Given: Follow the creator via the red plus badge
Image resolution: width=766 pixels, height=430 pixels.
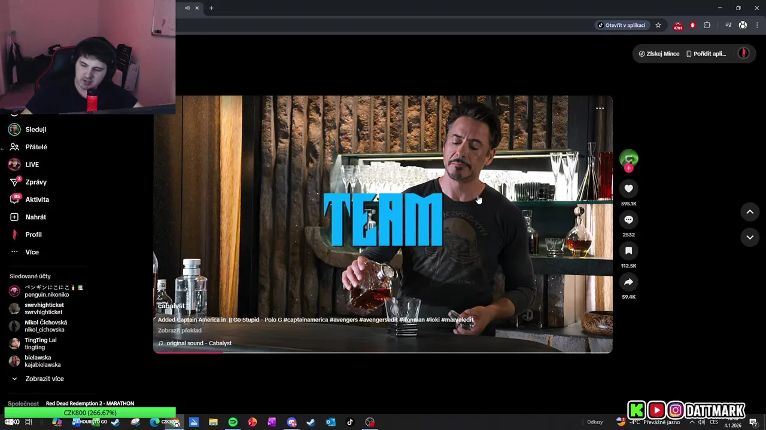Looking at the screenshot, I should (x=628, y=168).
